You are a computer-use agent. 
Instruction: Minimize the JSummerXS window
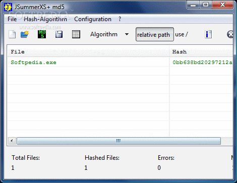[193, 5]
